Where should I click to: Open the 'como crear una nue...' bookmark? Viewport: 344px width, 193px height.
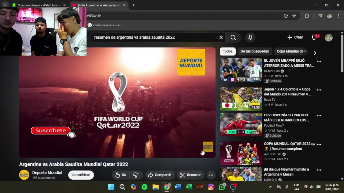[x=105, y=25]
